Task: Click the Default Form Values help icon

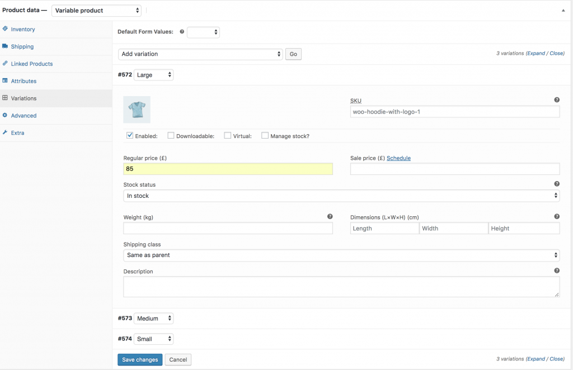Action: click(182, 32)
